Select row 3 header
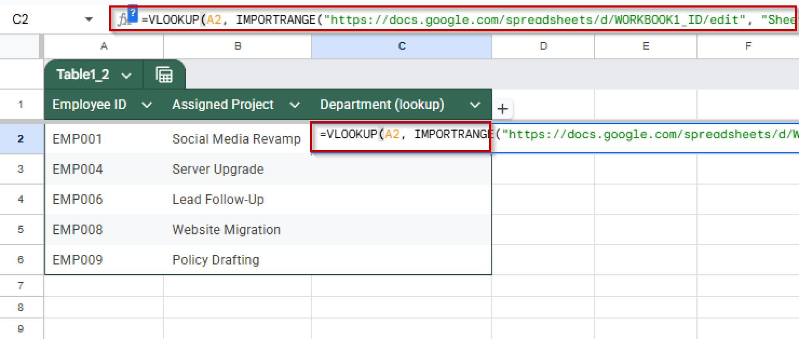The image size is (799, 339). point(21,169)
